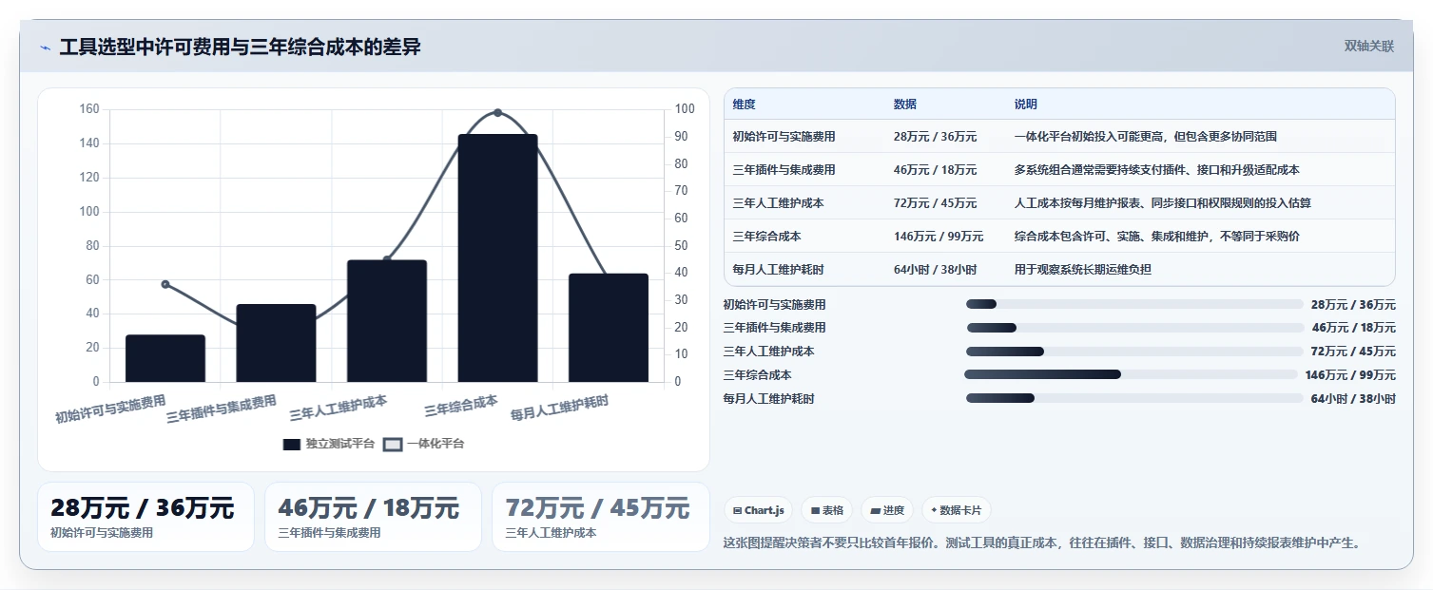Viewport: 1433px width, 590px height.
Task: Click the Chart.js tag
Action: pyautogui.click(x=758, y=510)
